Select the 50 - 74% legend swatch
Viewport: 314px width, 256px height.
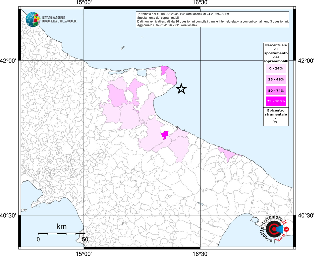point(276,90)
